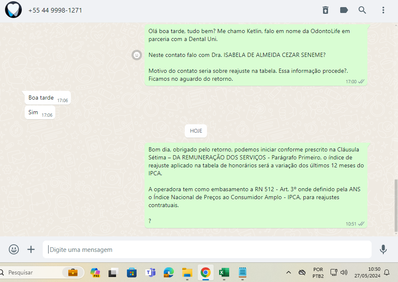
Task: Open network status tray icon
Action: point(333,272)
